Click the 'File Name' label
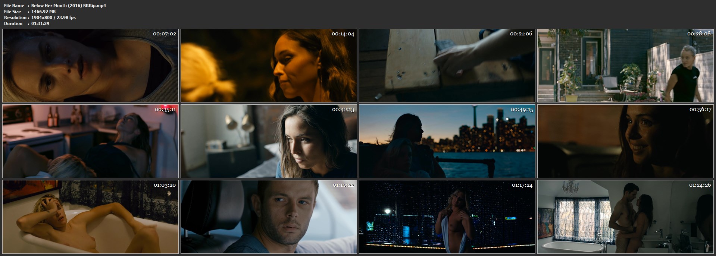This screenshot has width=716, height=256. coord(14,6)
